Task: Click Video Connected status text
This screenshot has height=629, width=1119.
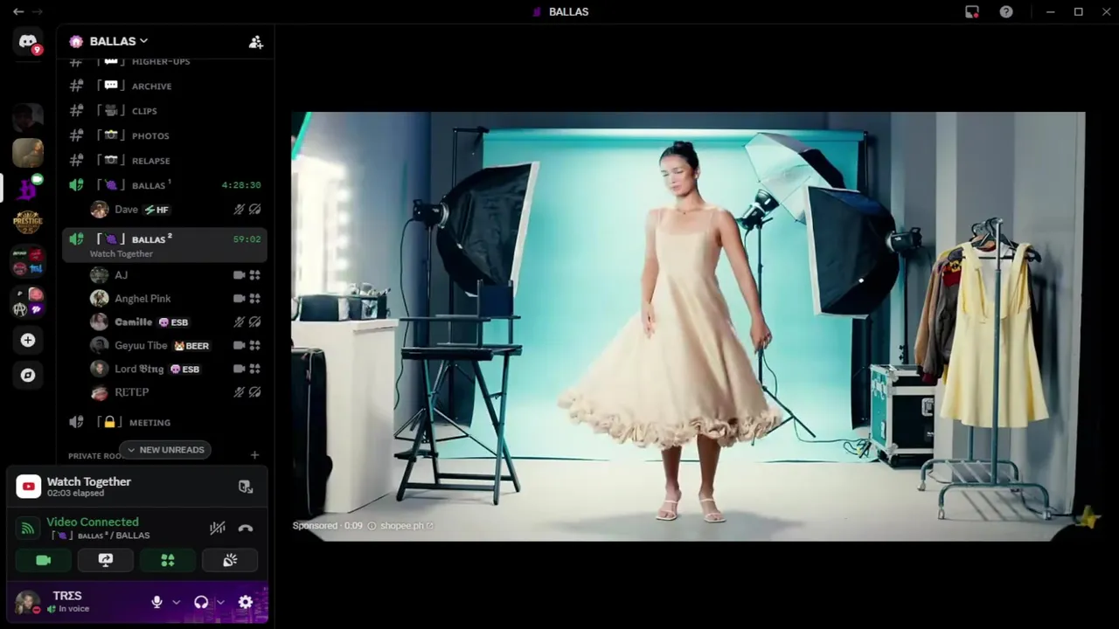Action: click(93, 522)
